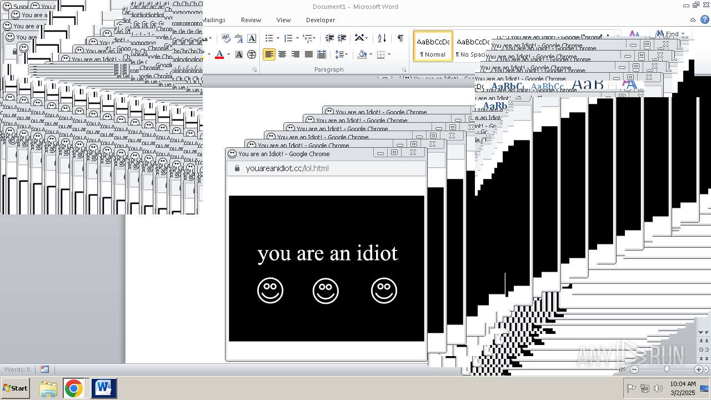Toggle Show/Hide paragraph marks
Screen dimensions: 711x400
400,38
